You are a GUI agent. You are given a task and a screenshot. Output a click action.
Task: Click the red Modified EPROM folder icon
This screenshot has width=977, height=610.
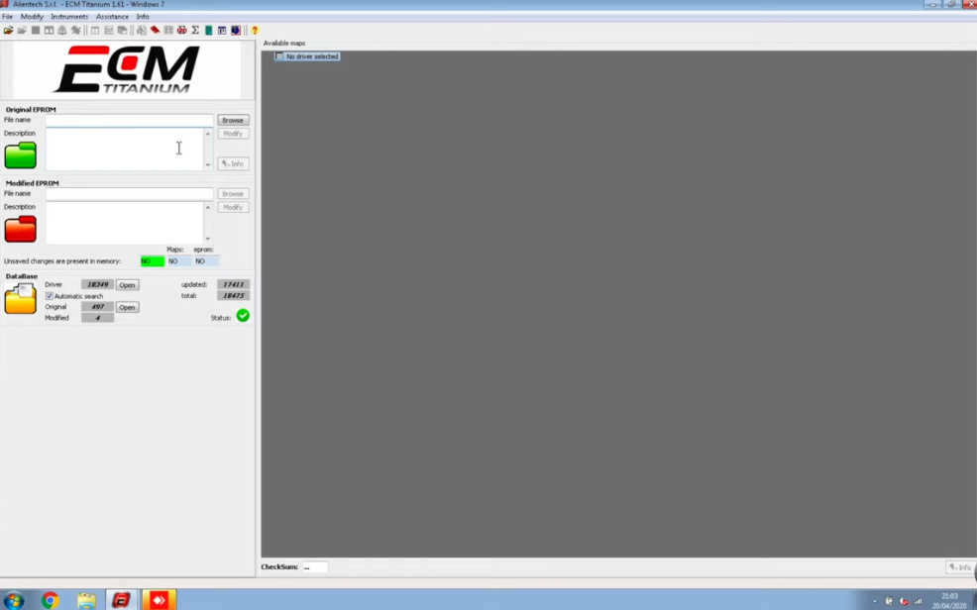coord(21,229)
